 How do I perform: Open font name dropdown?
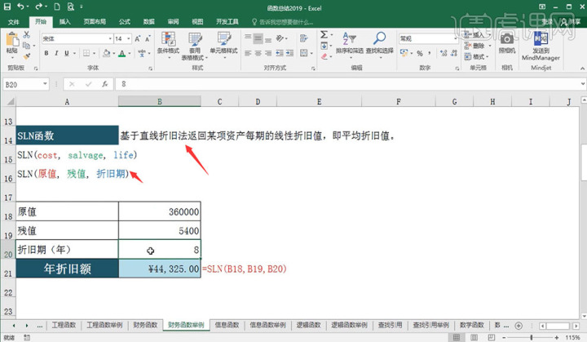110,38
